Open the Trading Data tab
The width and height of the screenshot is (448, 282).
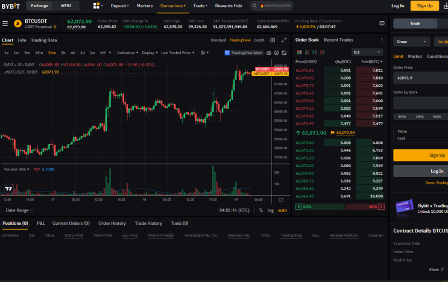point(43,40)
